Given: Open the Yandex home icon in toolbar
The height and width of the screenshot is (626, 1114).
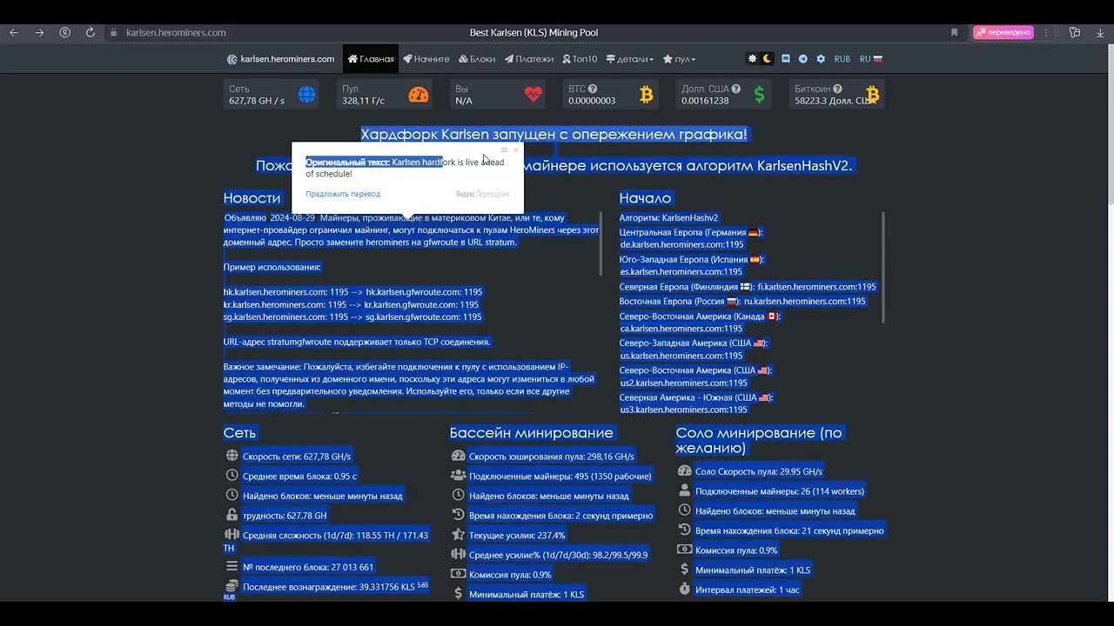Looking at the screenshot, I should click(65, 33).
